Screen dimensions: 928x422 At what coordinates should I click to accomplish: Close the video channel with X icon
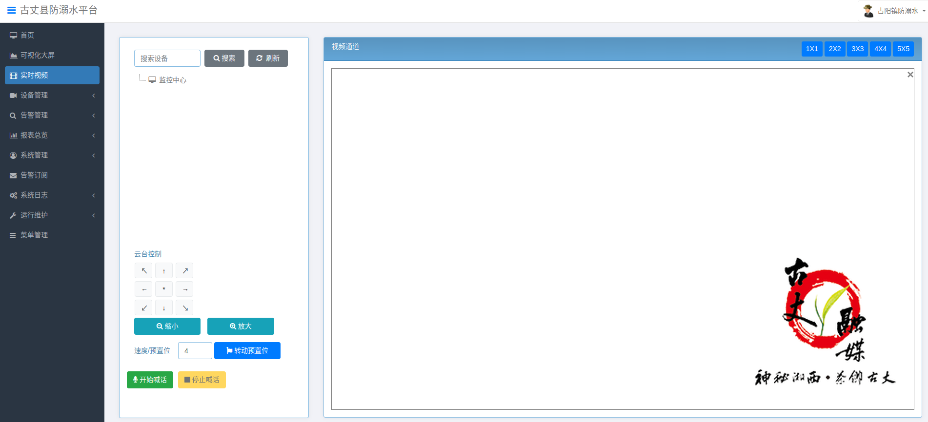click(x=910, y=75)
